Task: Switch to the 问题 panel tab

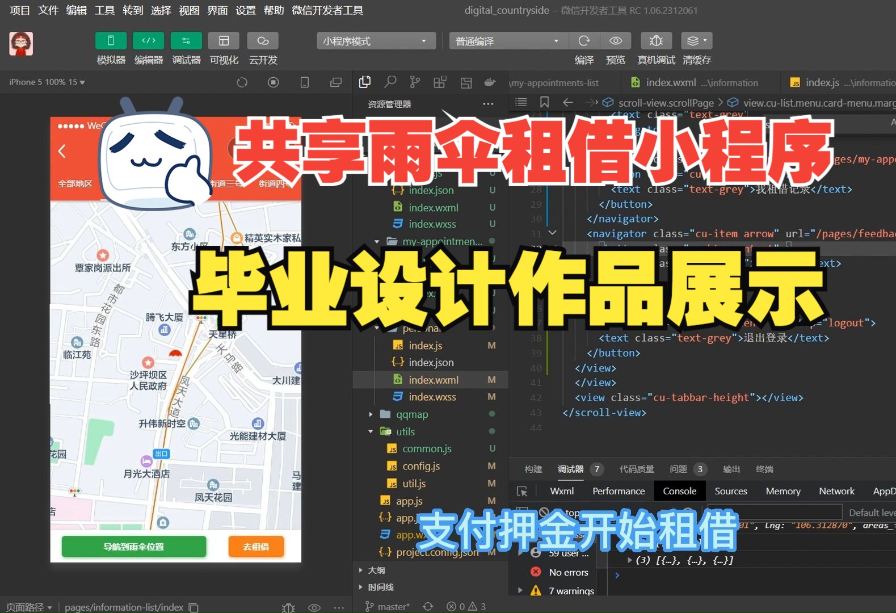Action: coord(688,469)
